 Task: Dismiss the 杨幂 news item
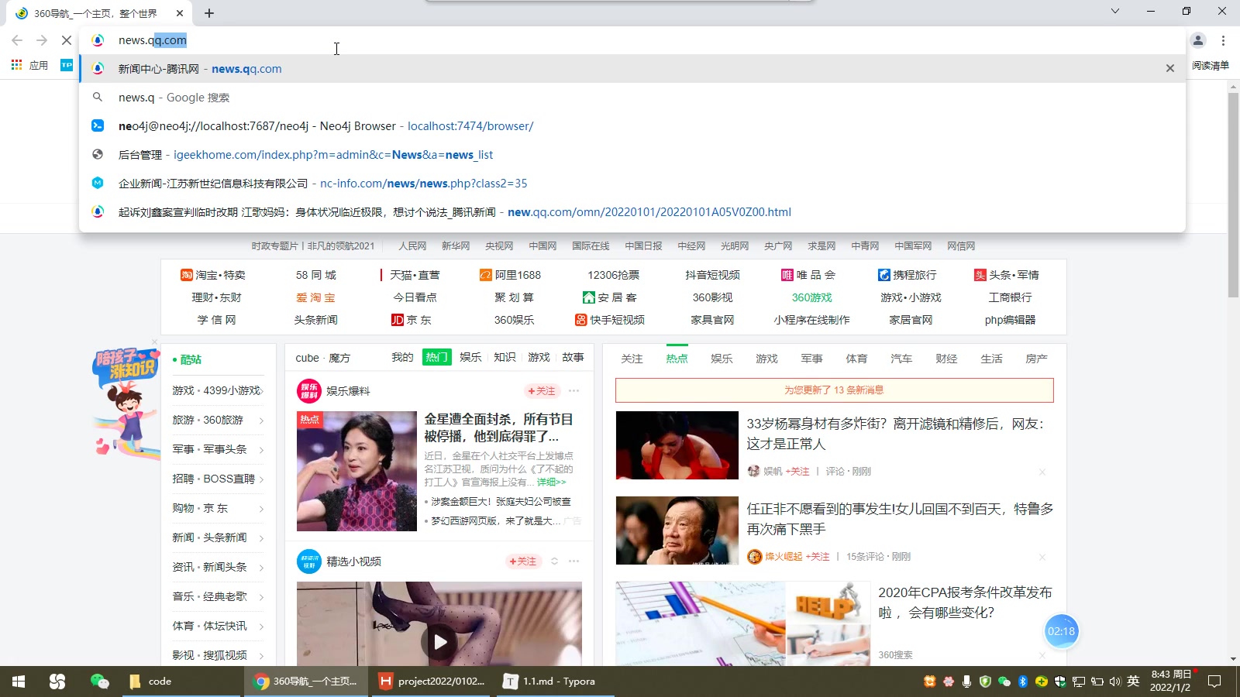pos(1042,472)
